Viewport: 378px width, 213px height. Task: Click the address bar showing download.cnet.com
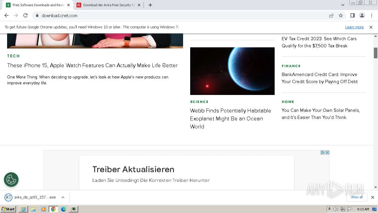[181, 15]
